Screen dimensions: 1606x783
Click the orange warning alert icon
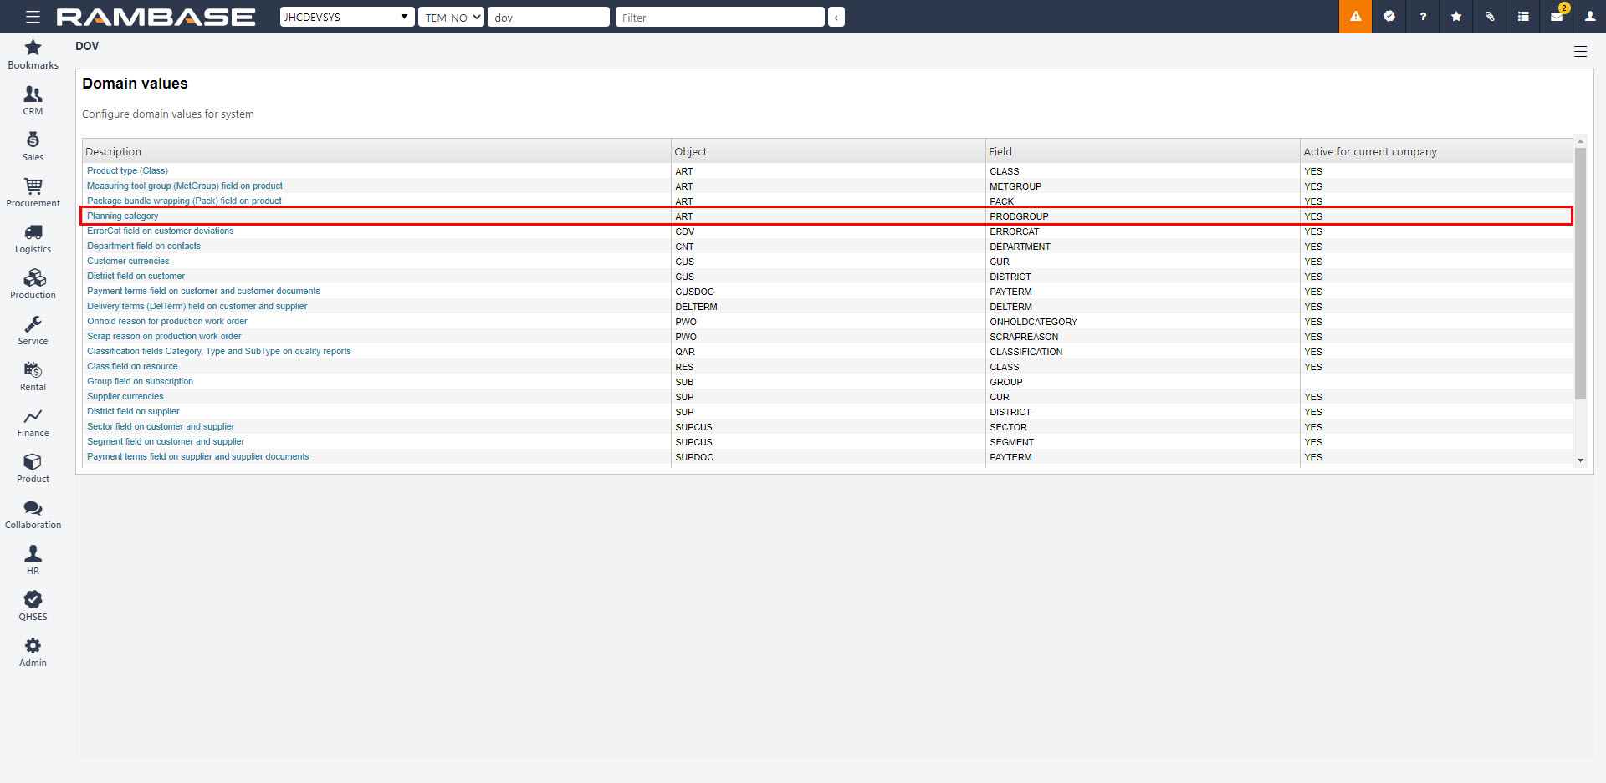click(1355, 17)
